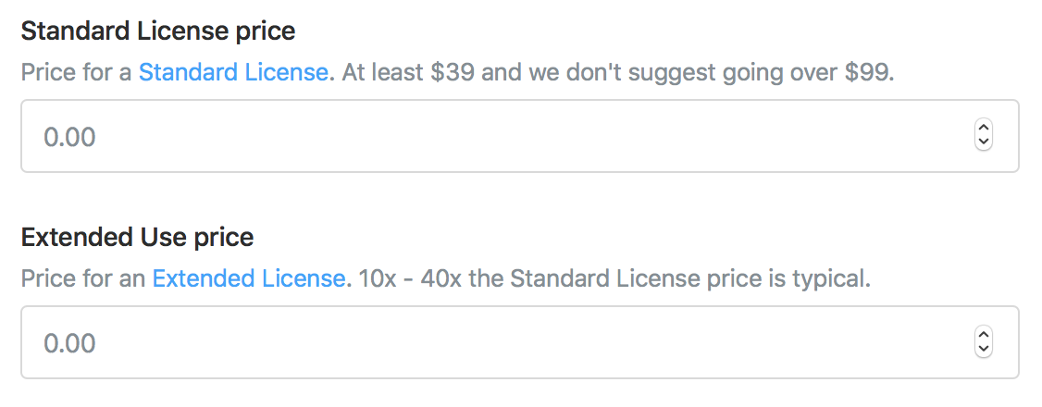
Task: Click the Extended Use price input field
Action: 500,343
